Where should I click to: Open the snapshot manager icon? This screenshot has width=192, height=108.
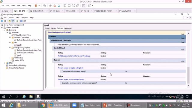59,6
